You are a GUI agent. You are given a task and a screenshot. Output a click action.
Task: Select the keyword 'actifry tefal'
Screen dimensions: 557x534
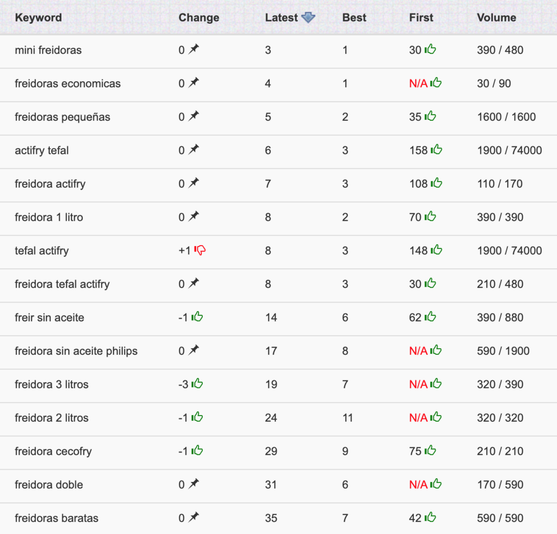click(x=42, y=151)
